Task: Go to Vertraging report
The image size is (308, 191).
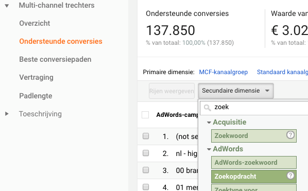Action: tap(36, 78)
